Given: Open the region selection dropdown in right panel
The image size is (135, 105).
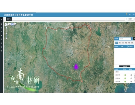Looking at the screenshot, I should click(125, 39).
